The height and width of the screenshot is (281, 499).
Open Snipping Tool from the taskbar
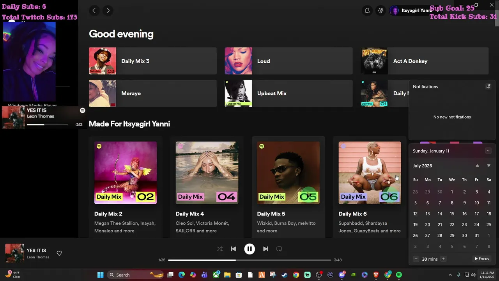pyautogui.click(x=273, y=275)
